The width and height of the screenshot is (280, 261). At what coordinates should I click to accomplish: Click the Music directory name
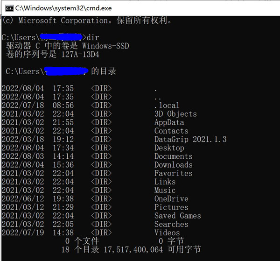point(165,190)
